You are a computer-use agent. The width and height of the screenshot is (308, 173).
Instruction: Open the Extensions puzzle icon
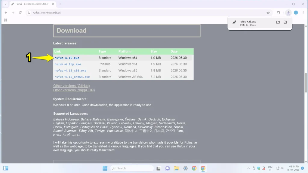coord(278,13)
